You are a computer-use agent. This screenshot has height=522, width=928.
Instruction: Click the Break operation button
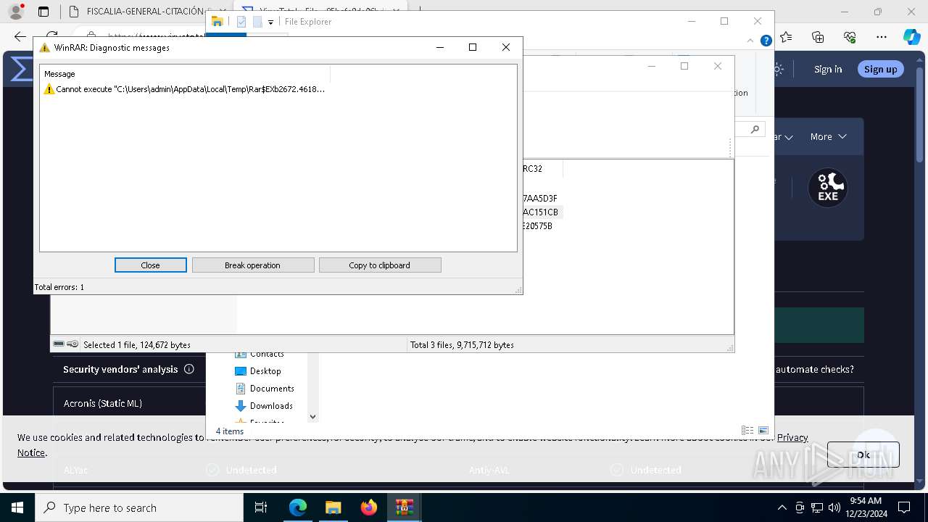pyautogui.click(x=252, y=265)
